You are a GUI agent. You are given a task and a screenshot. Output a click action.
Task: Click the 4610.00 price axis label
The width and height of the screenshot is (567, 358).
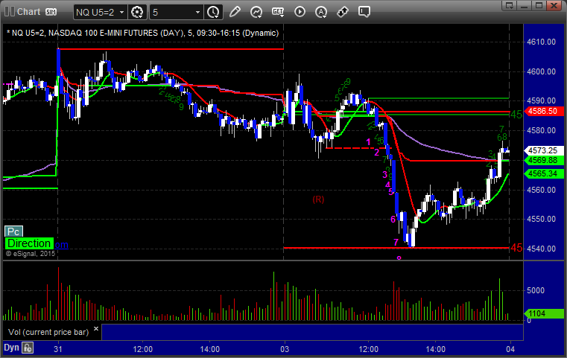click(x=542, y=42)
